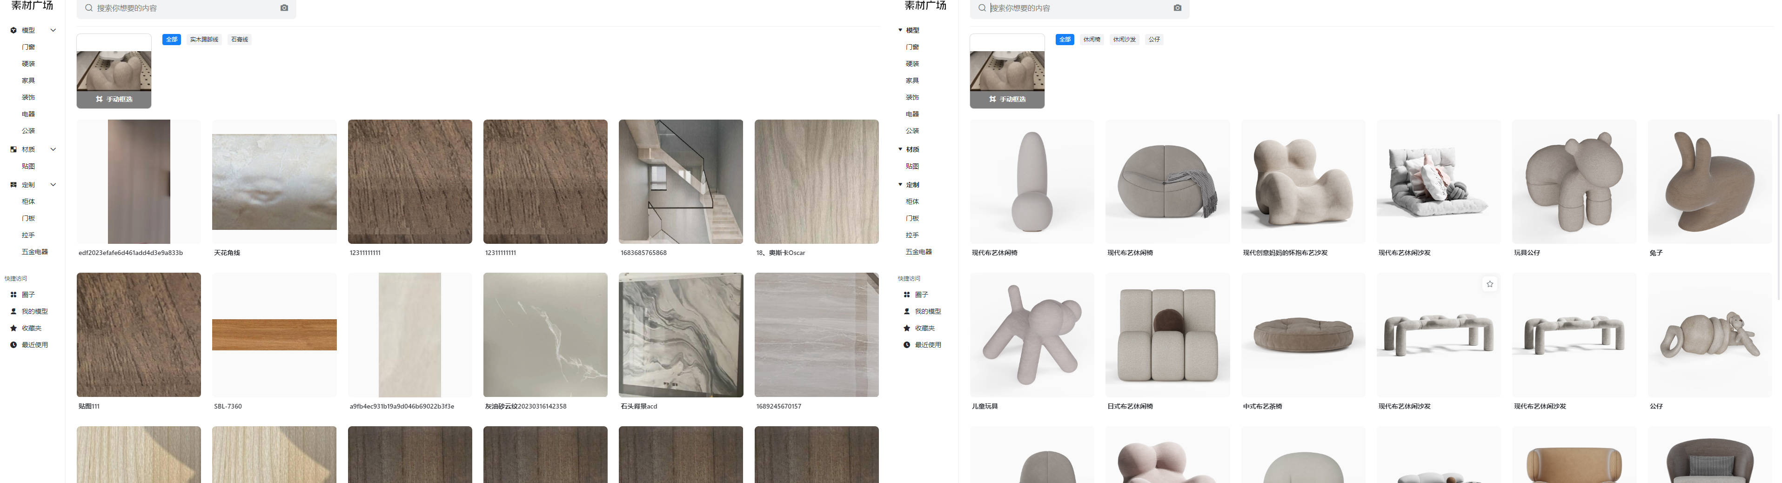
Task: Open the 石头背景acd thumbnail
Action: pyautogui.click(x=681, y=335)
